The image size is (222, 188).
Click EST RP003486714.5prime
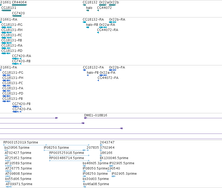tap(67, 158)
